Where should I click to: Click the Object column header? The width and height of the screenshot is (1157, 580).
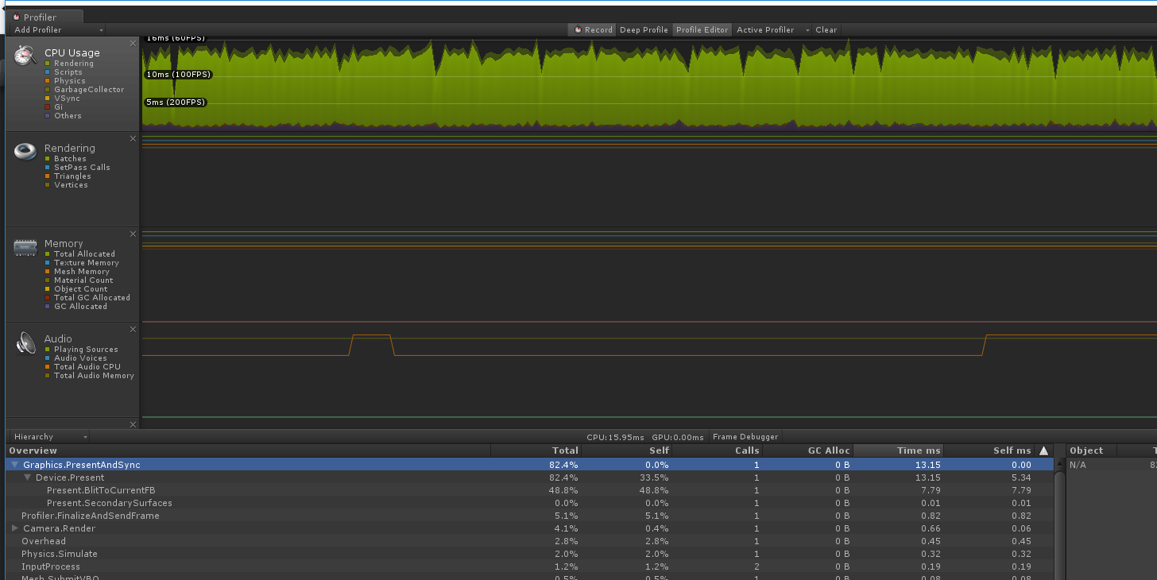pos(1091,450)
